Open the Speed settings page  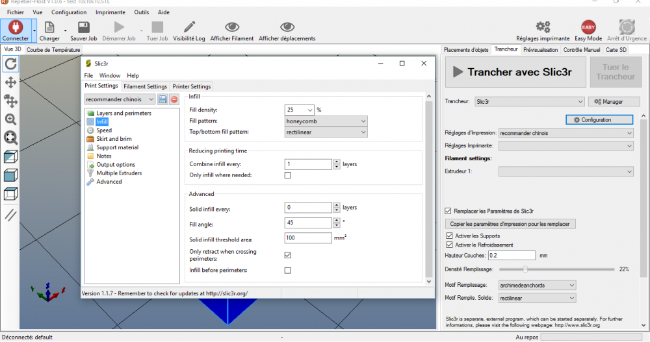tap(103, 130)
